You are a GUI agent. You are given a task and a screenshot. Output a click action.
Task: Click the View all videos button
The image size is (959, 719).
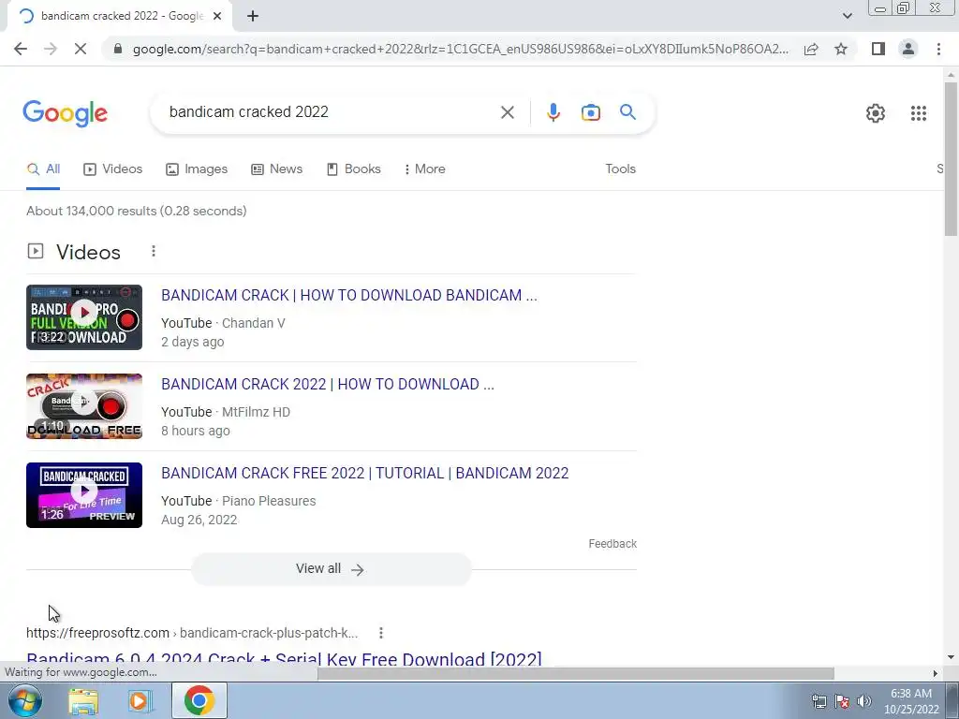(x=331, y=569)
